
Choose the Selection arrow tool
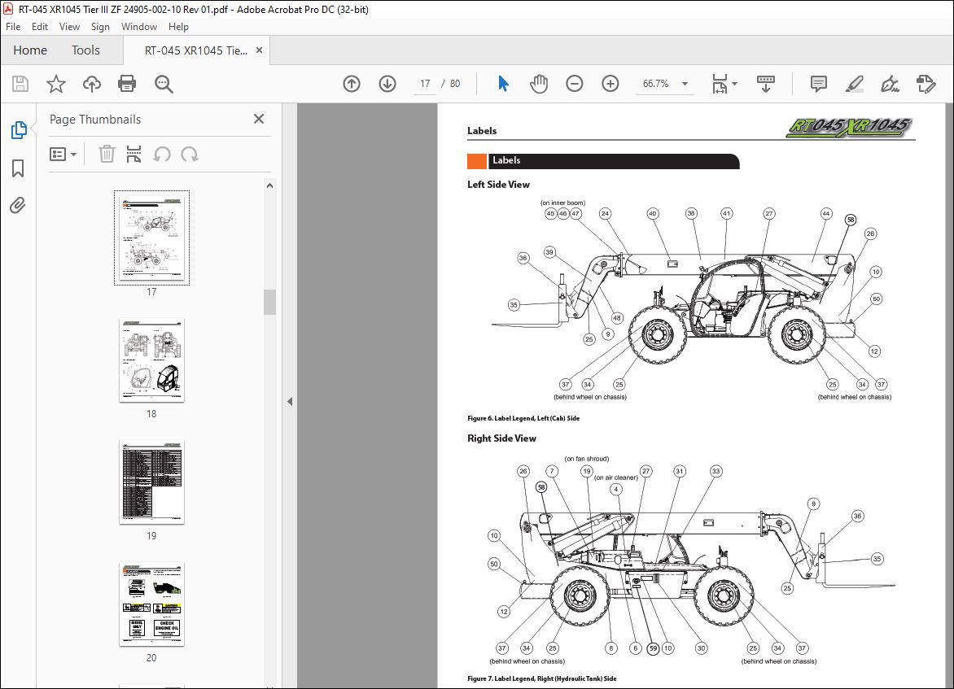pos(503,83)
